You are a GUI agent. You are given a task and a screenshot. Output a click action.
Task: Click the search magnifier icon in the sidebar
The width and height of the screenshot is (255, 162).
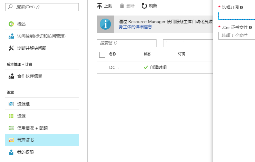(10, 7)
